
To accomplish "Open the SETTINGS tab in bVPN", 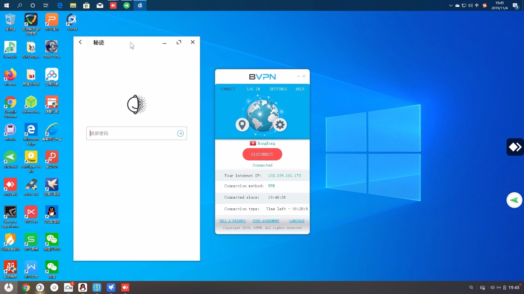I will click(x=278, y=89).
